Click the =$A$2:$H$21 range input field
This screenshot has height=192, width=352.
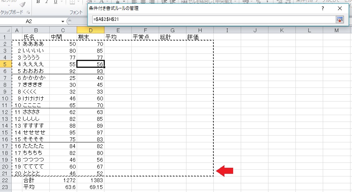[214, 19]
